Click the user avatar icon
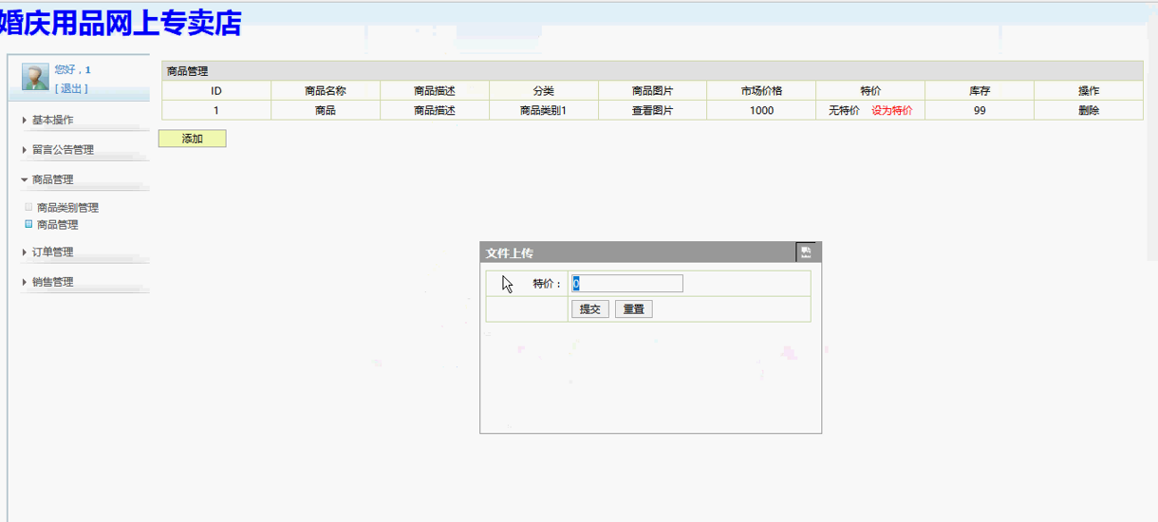This screenshot has height=522, width=1158. pyautogui.click(x=36, y=78)
